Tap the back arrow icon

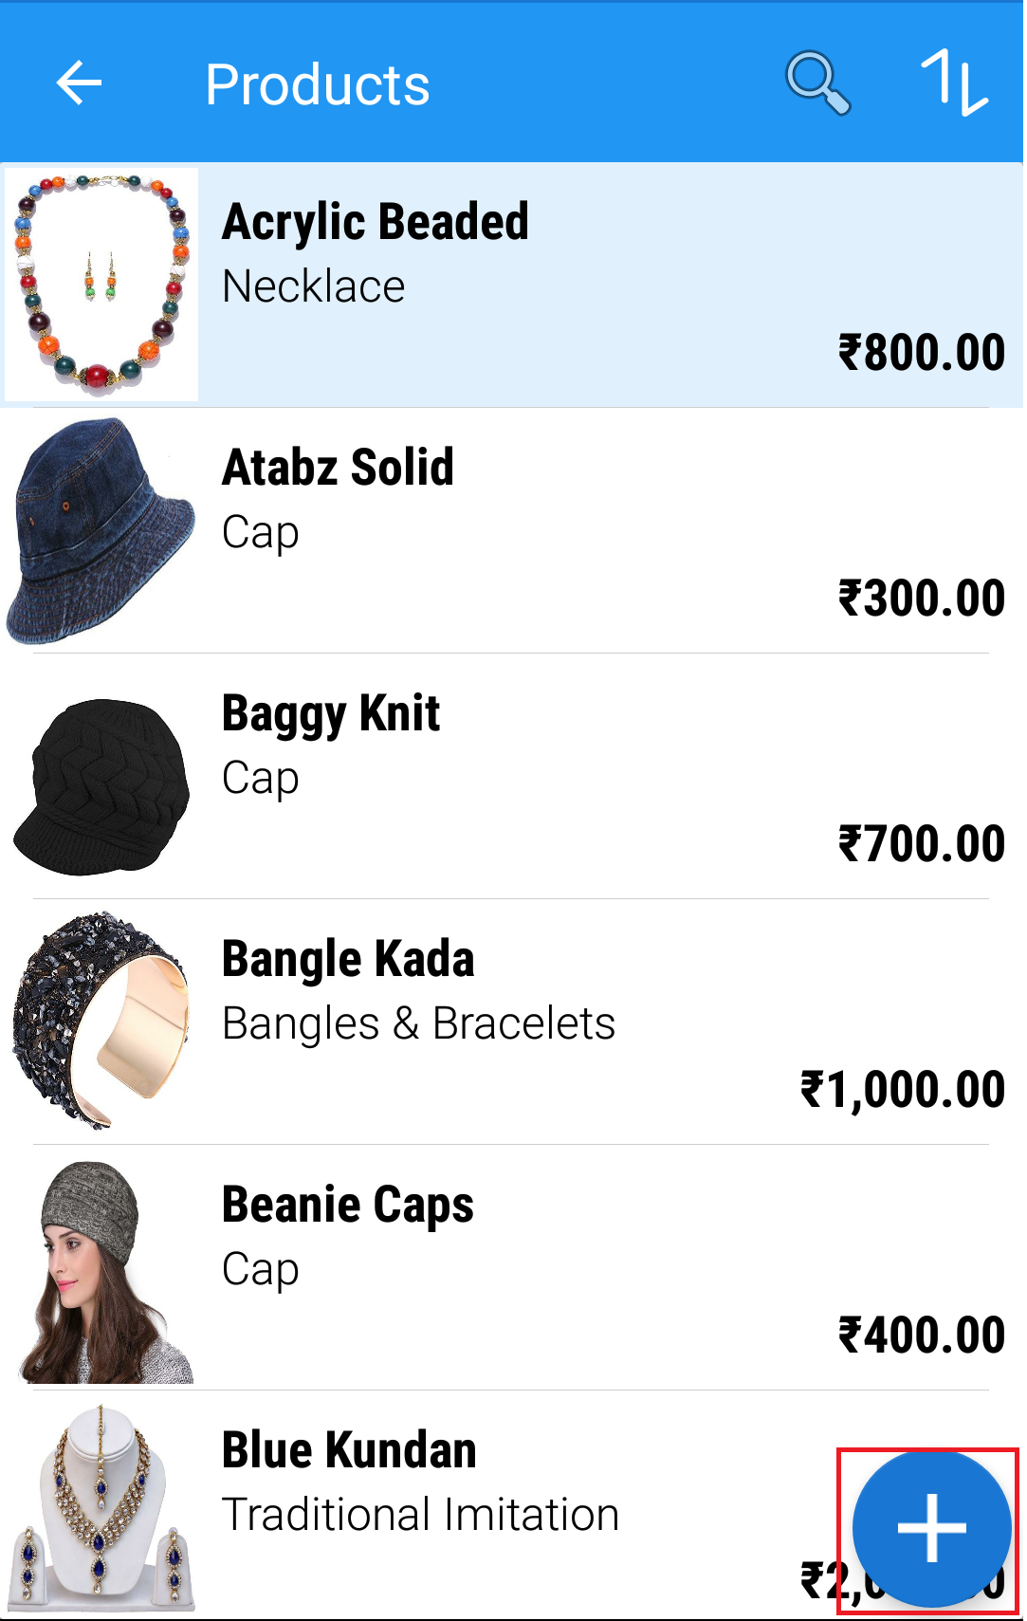(79, 83)
